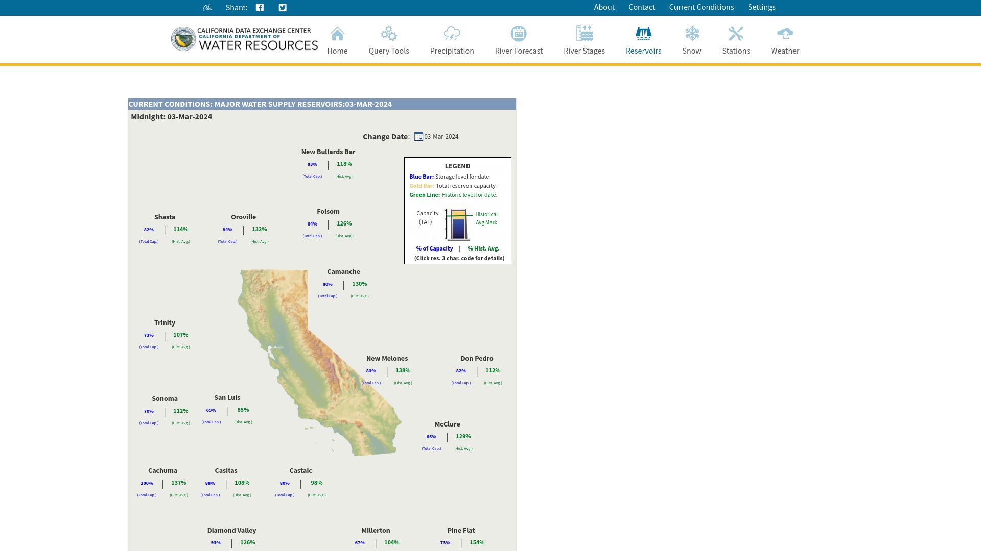981x551 pixels.
Task: Open the Change Date calendar picker icon
Action: point(418,137)
